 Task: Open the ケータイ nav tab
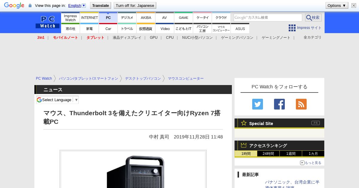(203, 18)
